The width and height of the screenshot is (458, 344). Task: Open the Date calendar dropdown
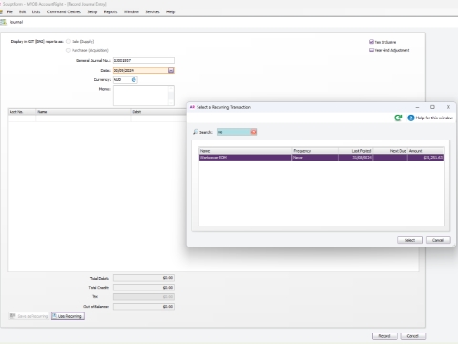(171, 70)
